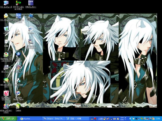Click the IME help question mark icon

pyautogui.click(x=118, y=119)
